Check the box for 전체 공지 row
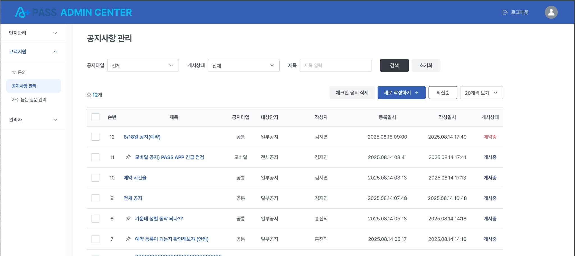The image size is (575, 256). tap(95, 198)
